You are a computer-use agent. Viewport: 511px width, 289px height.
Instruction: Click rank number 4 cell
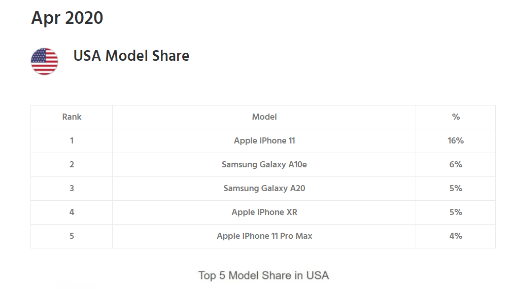pos(72,212)
